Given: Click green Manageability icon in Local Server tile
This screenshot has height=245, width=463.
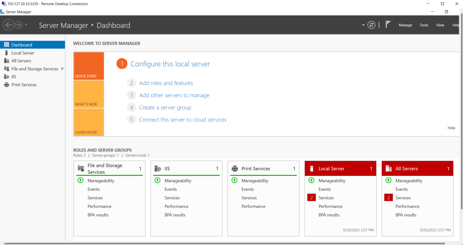Looking at the screenshot, I should 311,180.
